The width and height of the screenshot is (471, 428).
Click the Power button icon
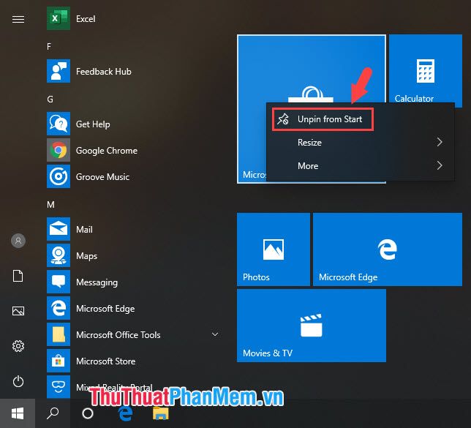[x=18, y=381]
